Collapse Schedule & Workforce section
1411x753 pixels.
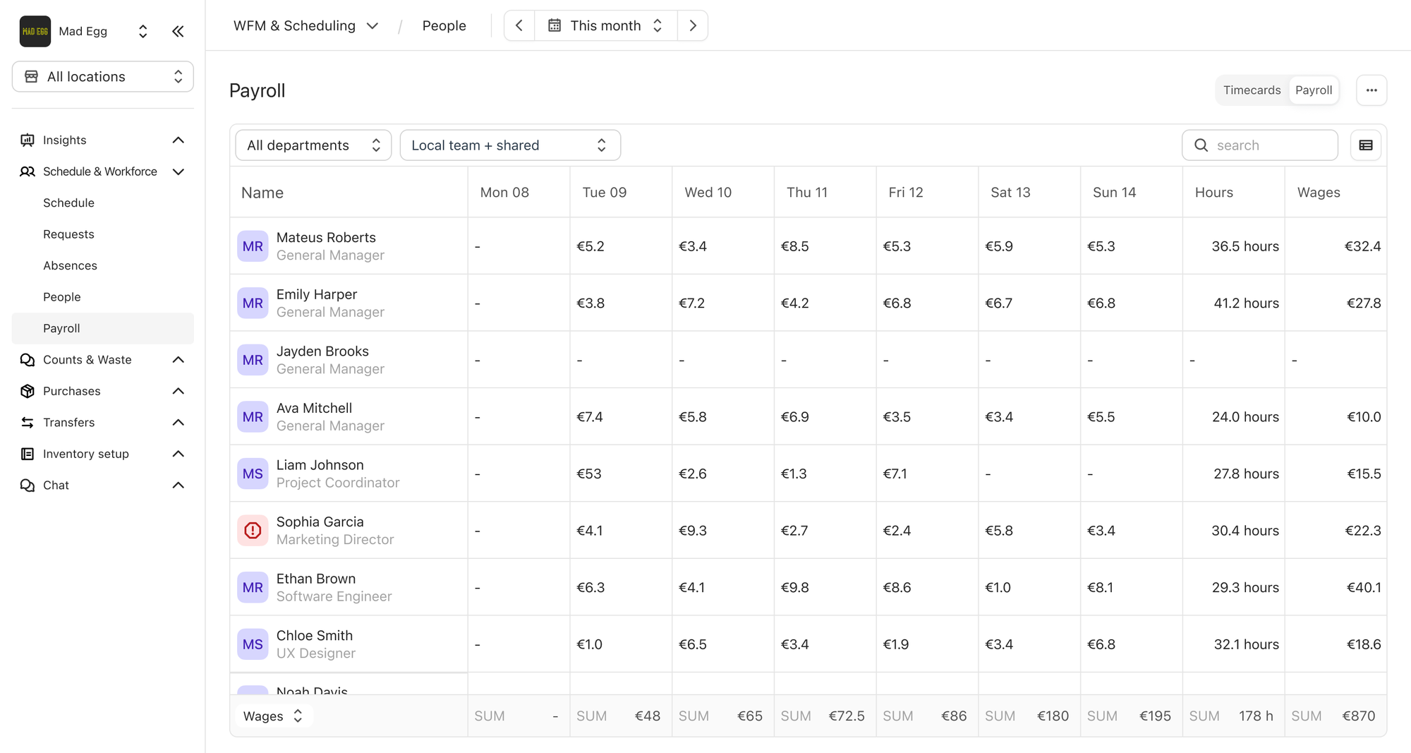point(103,171)
